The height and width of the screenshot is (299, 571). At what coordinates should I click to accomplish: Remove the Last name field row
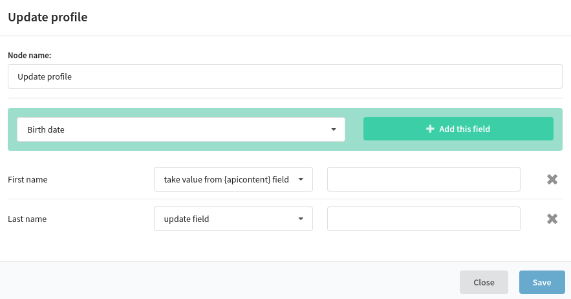pos(552,219)
